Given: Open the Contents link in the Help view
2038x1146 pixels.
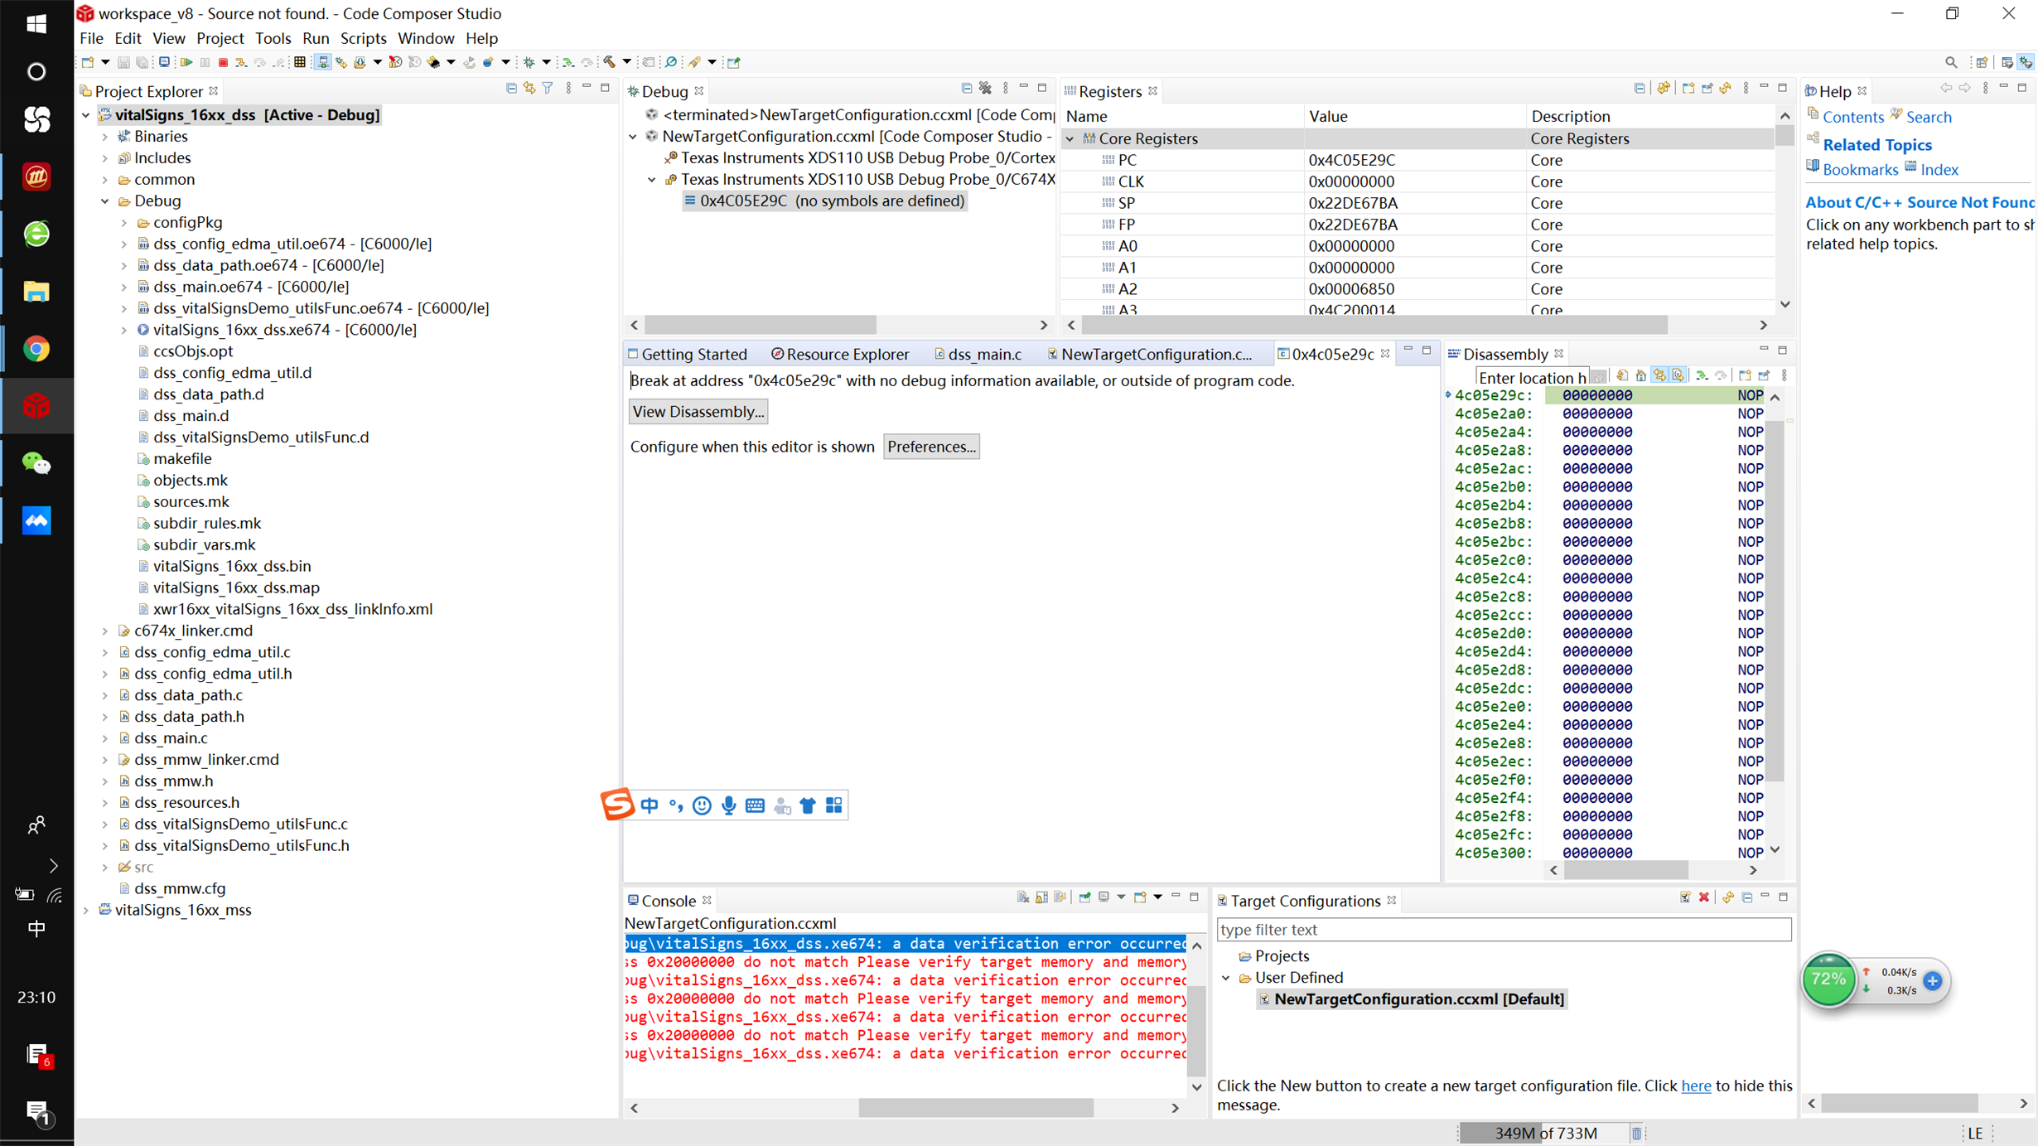Looking at the screenshot, I should click(x=1852, y=117).
